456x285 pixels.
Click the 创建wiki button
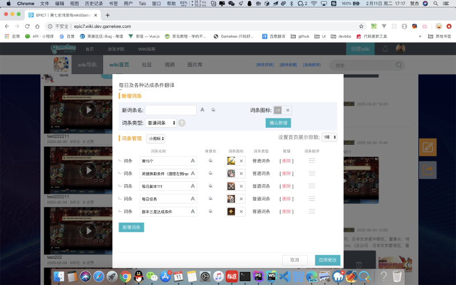pos(360,49)
